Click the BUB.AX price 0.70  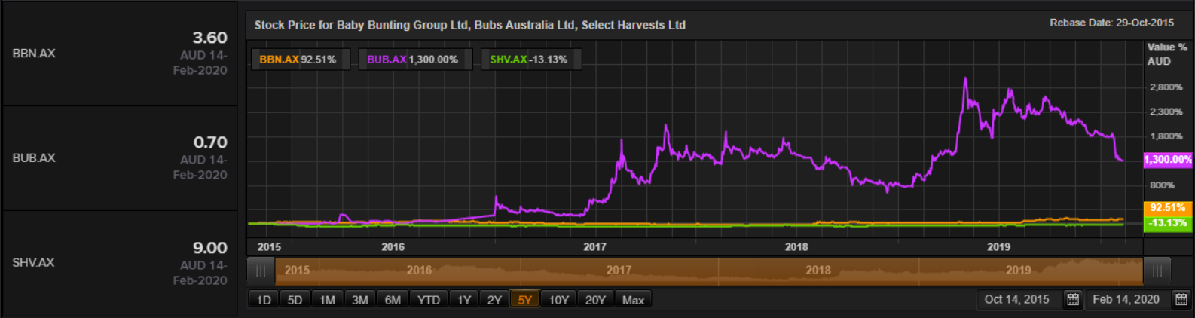(x=210, y=142)
